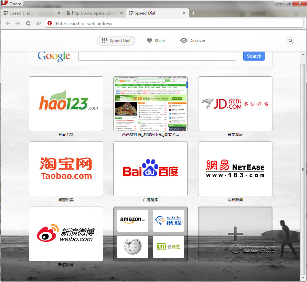Close the first Speed Dial tab
The image size is (307, 282).
click(59, 13)
